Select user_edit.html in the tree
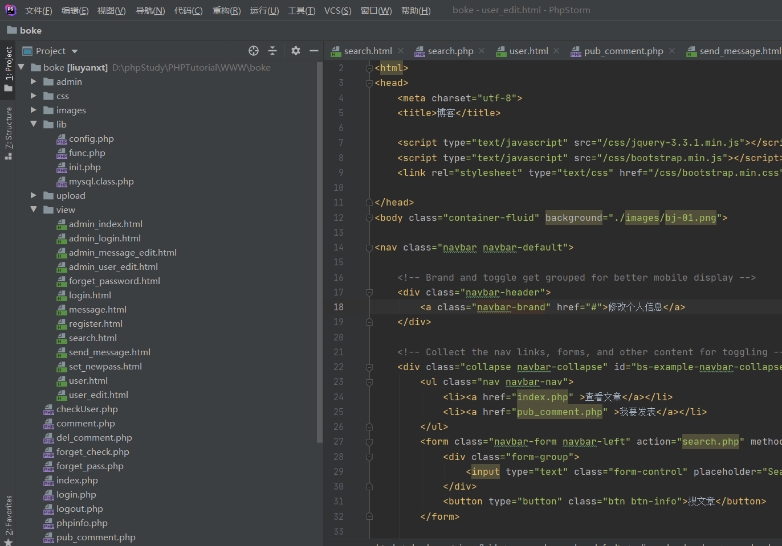The height and width of the screenshot is (546, 782). [x=98, y=395]
